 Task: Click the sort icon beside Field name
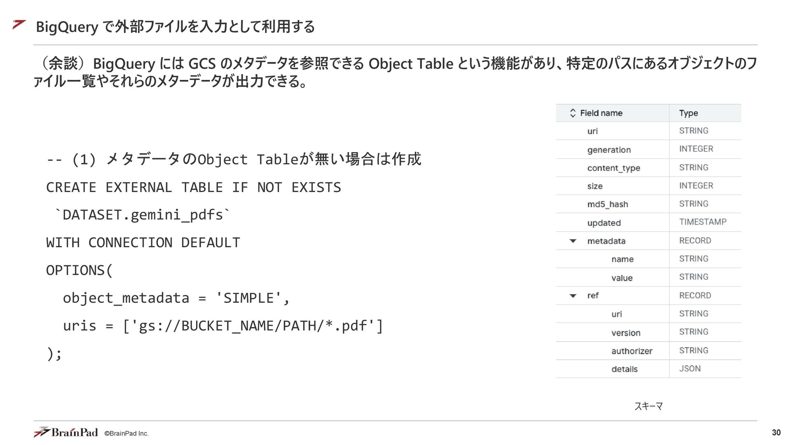click(x=573, y=113)
